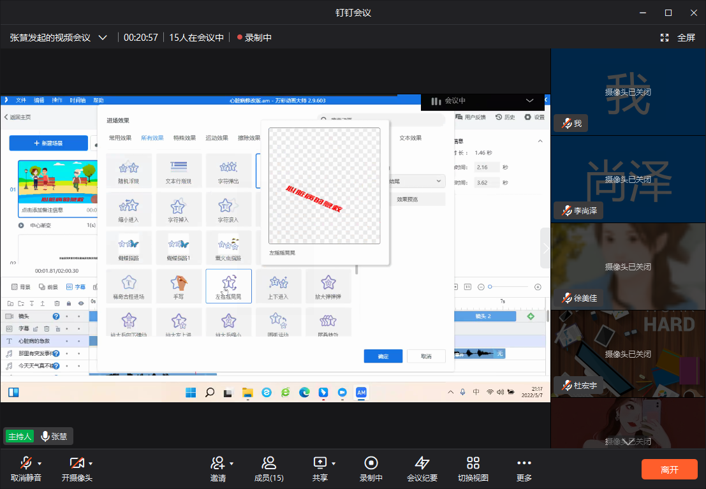Viewport: 706px width, 489px height.
Task: Switch to the 运动效果 tab
Action: point(217,138)
